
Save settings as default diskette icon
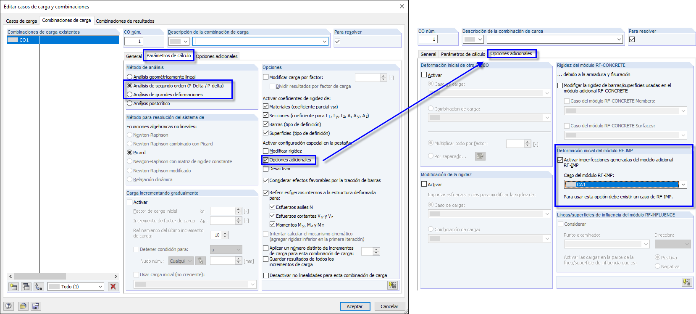click(x=36, y=306)
